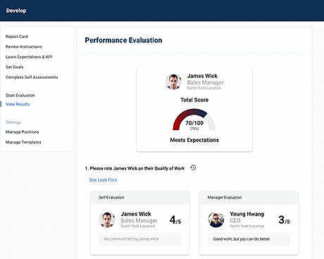Click question 1 'Please rate James Wick' text
This screenshot has height=259, width=324.
[135, 168]
